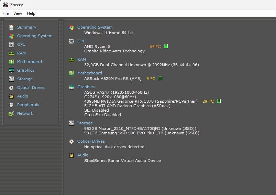This screenshot has width=276, height=195.
Task: Click drive icon beside Storage heading
Action: [71, 123]
